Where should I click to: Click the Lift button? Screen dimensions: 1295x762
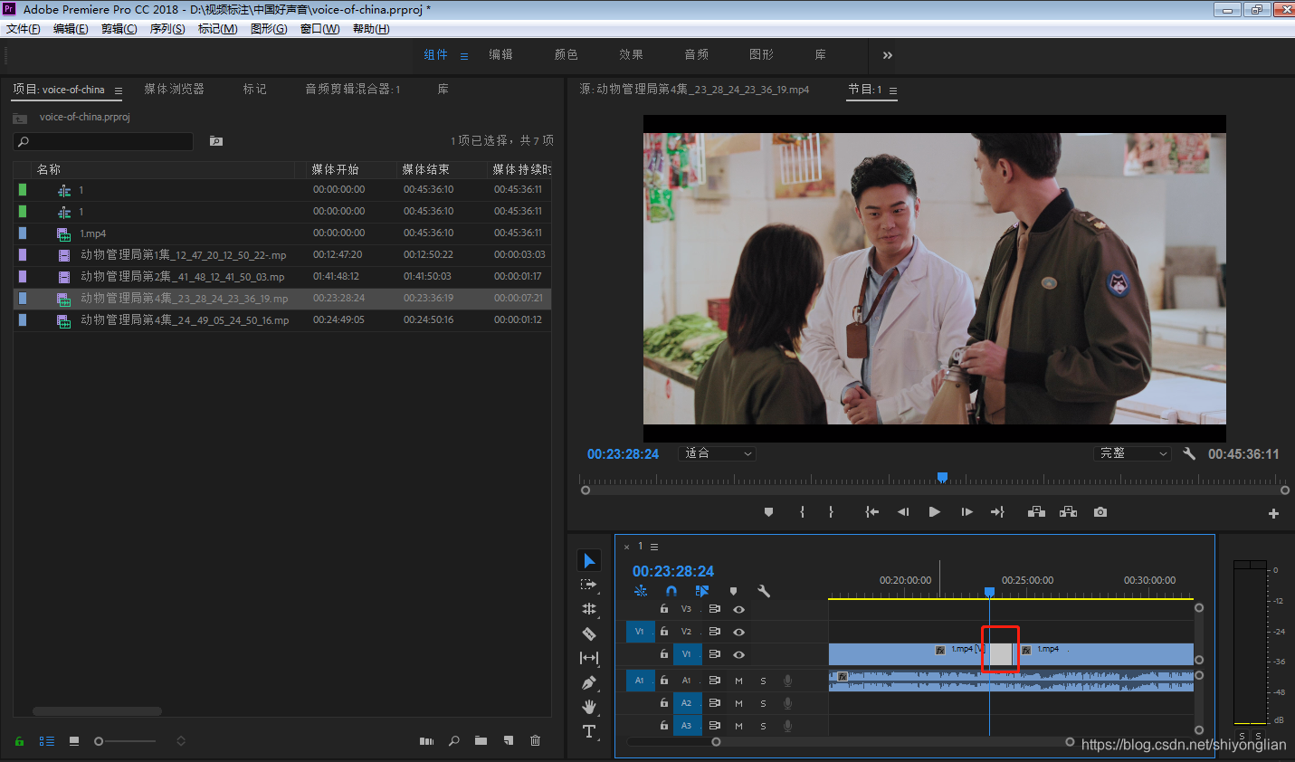click(x=1037, y=512)
